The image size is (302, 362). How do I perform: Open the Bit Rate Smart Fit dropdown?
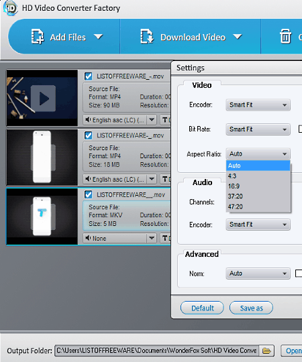(x=258, y=129)
